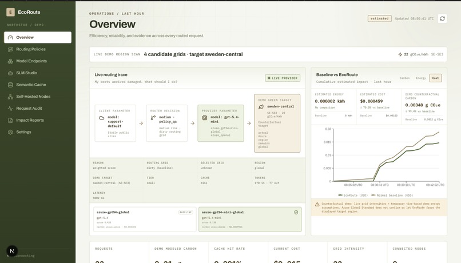
Task: Click the tokens value '170 in · 77 out'
Action: click(267, 183)
